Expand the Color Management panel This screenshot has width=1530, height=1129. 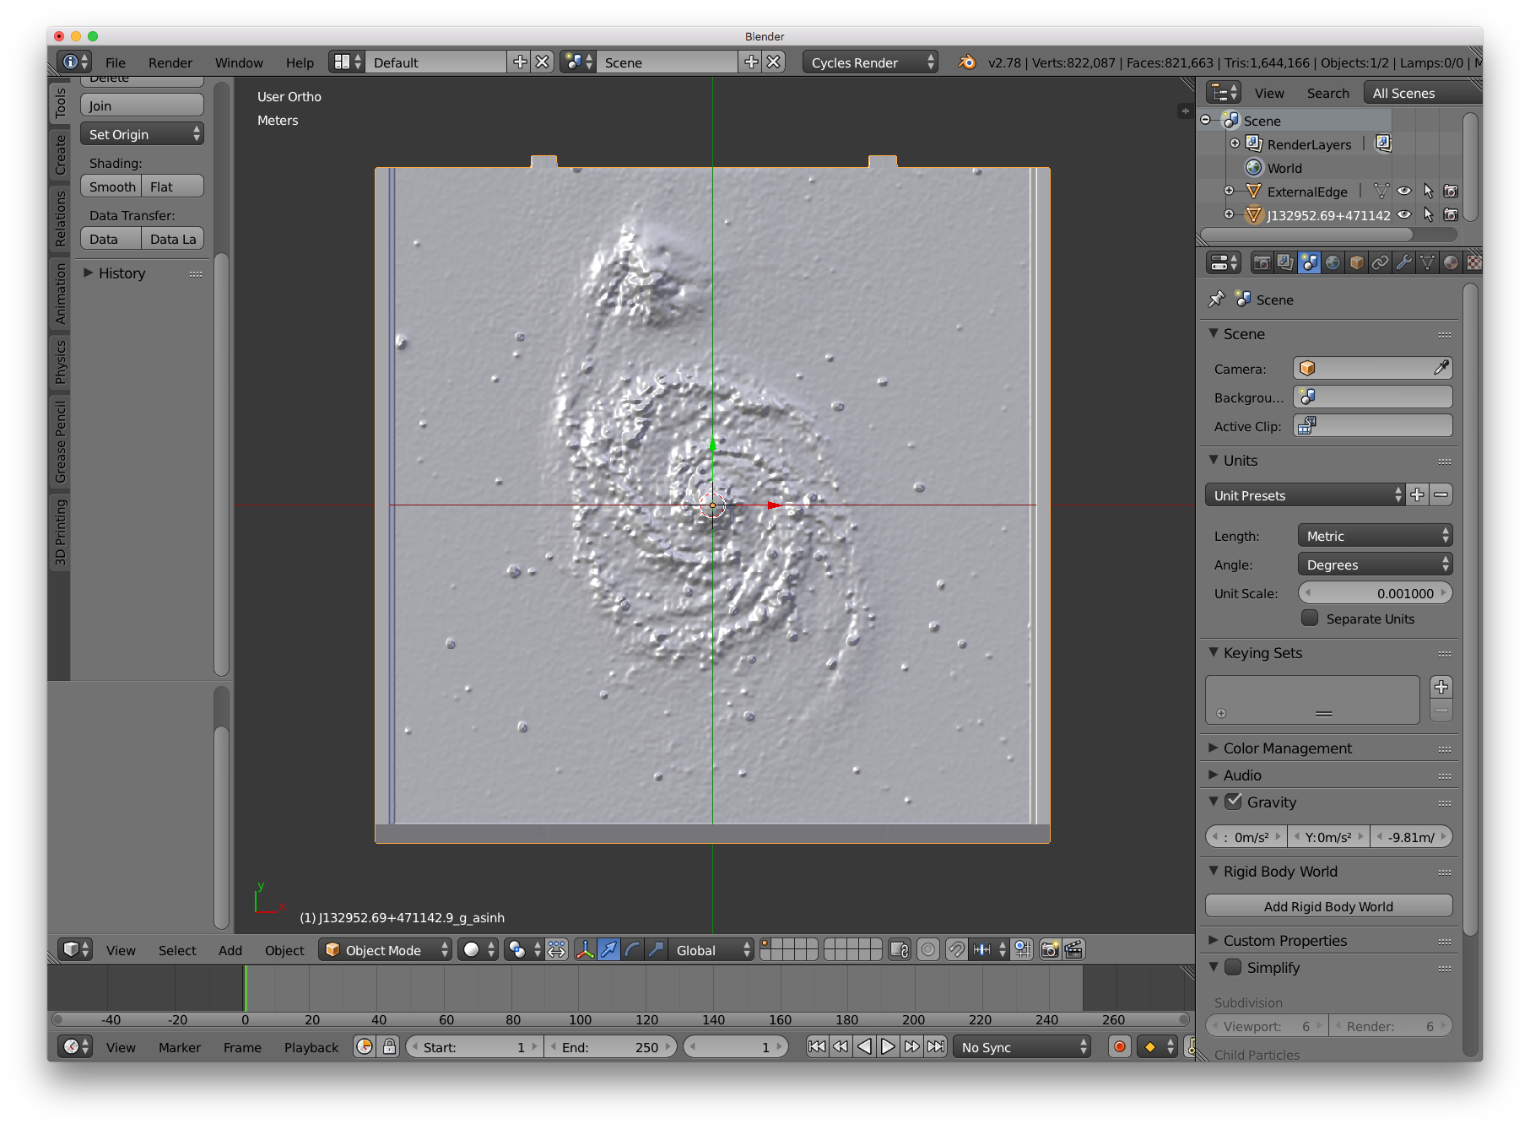tap(1286, 748)
